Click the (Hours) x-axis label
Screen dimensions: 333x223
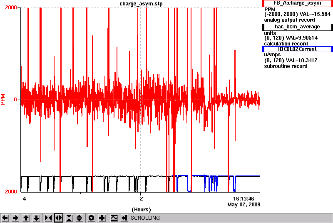click(141, 210)
